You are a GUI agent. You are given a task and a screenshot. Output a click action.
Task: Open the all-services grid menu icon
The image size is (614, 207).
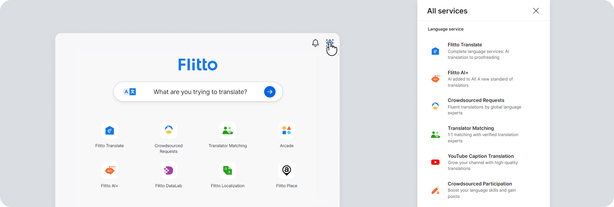click(x=330, y=43)
